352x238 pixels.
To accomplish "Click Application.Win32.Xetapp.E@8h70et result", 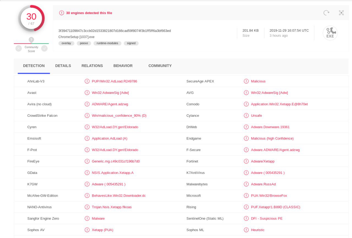I will click(x=279, y=104).
